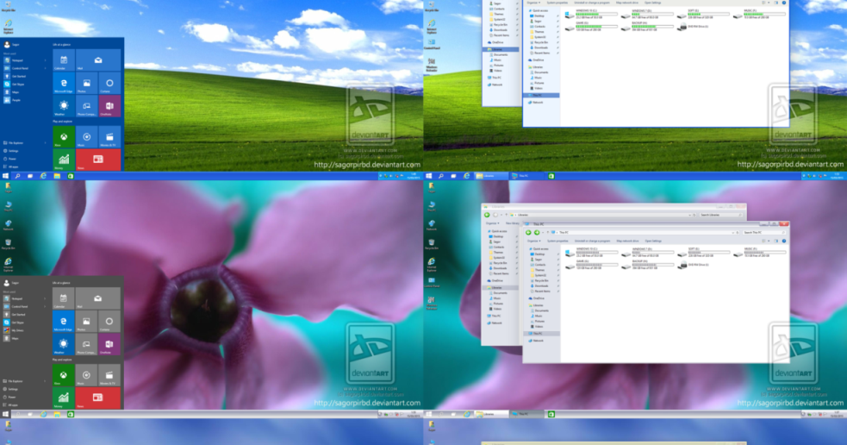Expand File Explorer arrow in blue Start menu
This screenshot has height=445, width=847.
46,143
